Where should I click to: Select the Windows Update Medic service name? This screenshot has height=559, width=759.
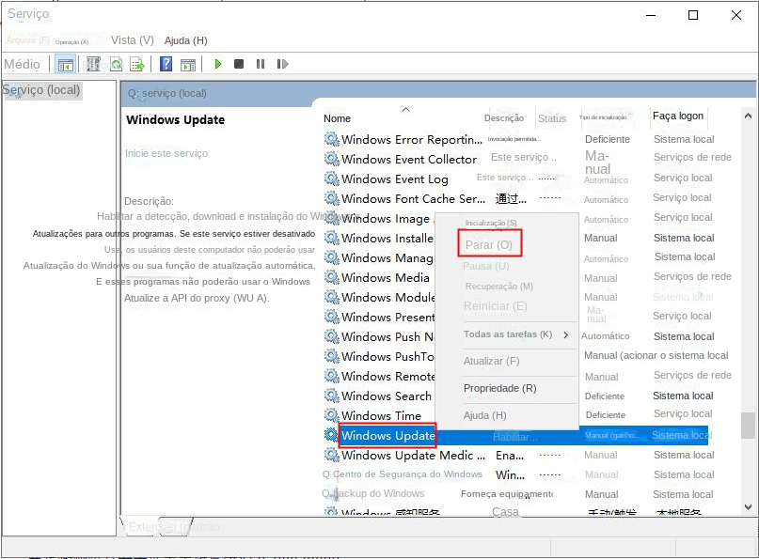click(x=413, y=456)
